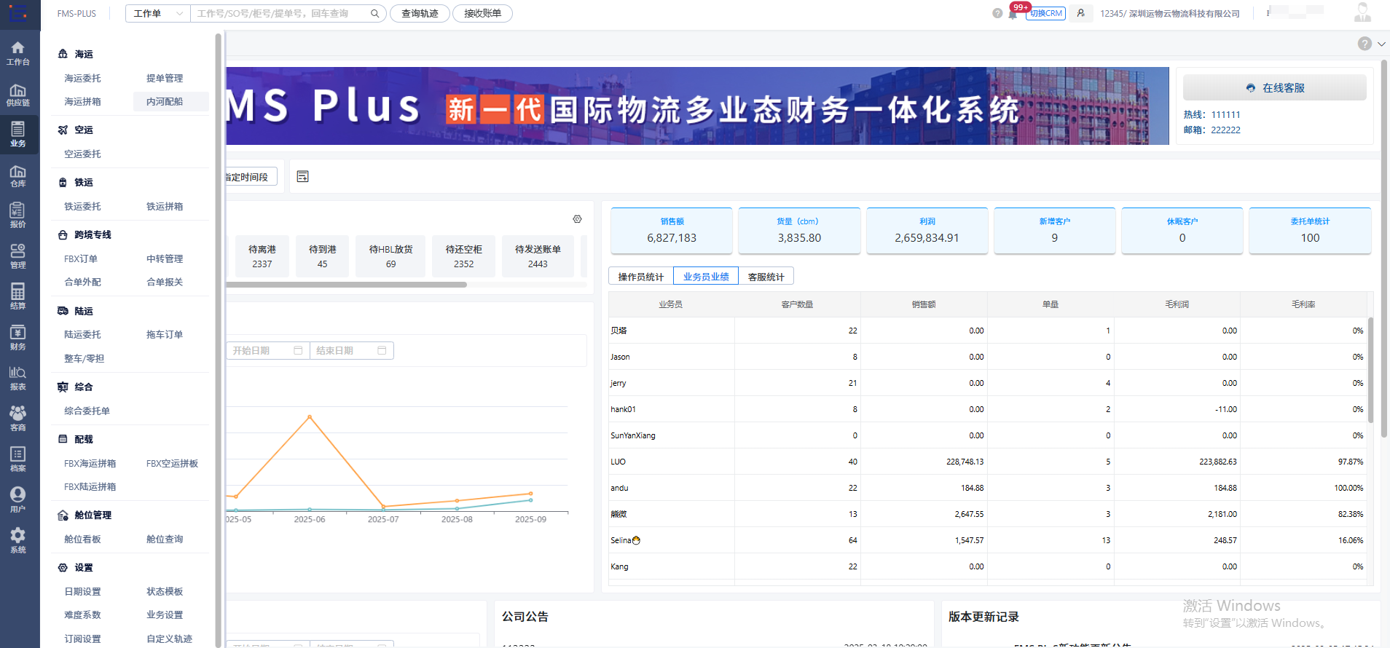Open the 报价 sidebar icon
This screenshot has width=1390, height=648.
coord(18,216)
